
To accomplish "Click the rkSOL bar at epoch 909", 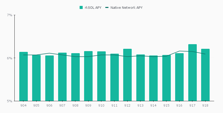I will (88, 76).
